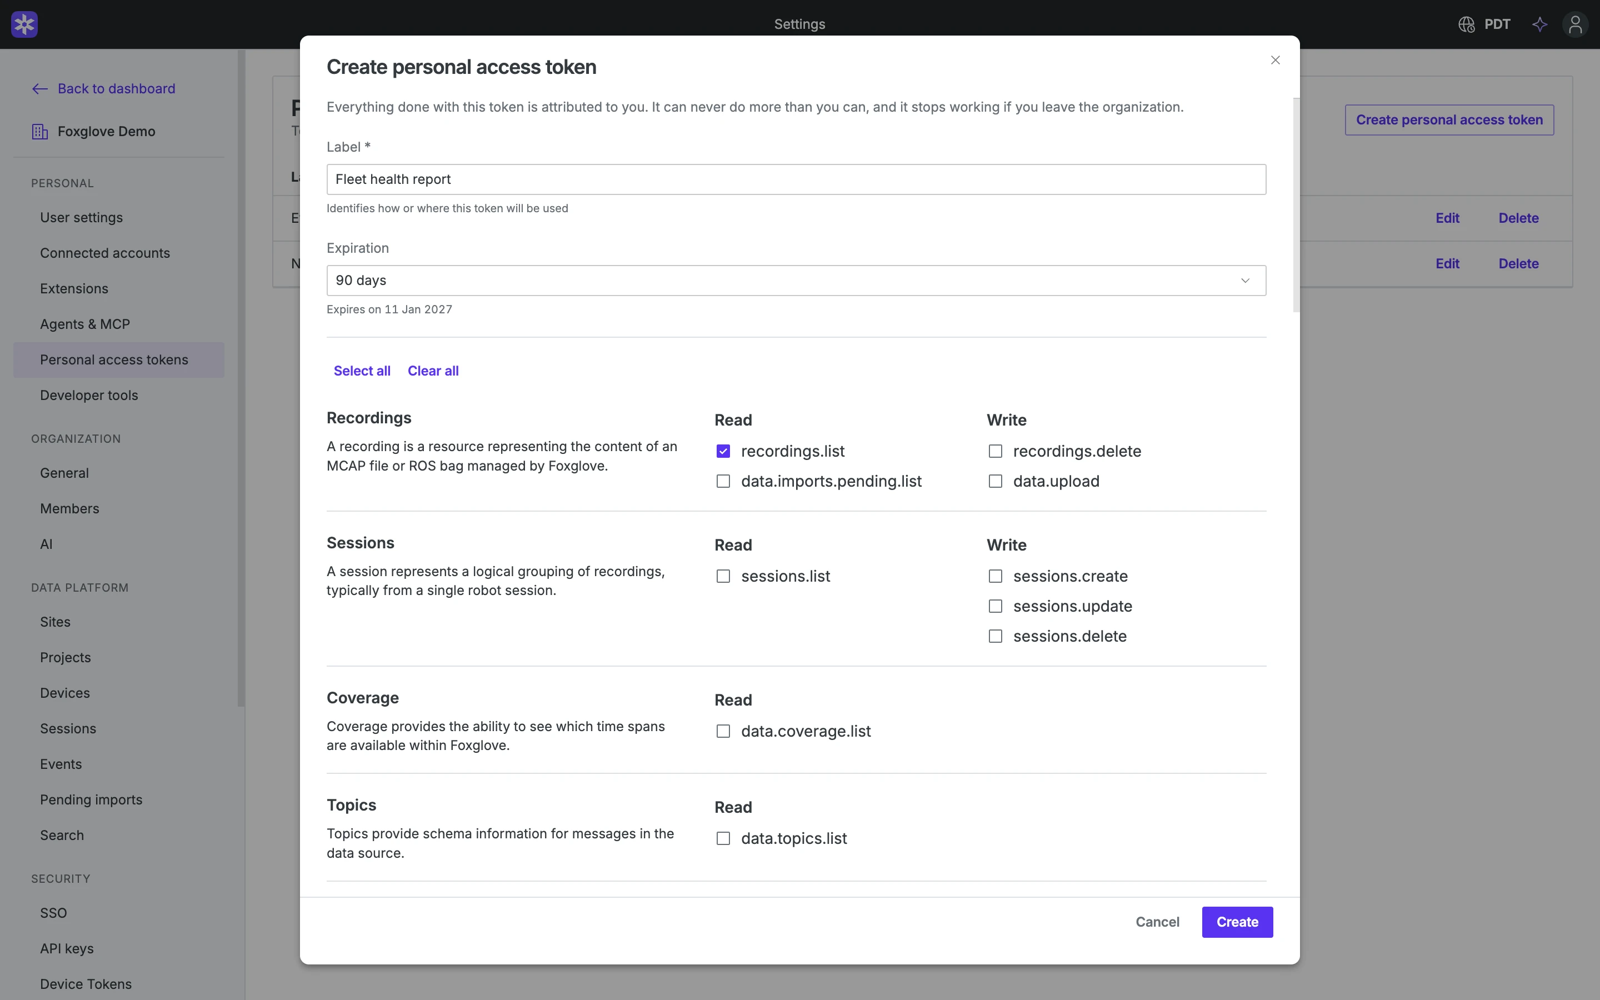Click the Foxglove logo icon
Image resolution: width=1600 pixels, height=1000 pixels.
(24, 24)
